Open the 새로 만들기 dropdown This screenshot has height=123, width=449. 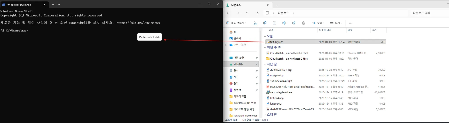click(236, 23)
